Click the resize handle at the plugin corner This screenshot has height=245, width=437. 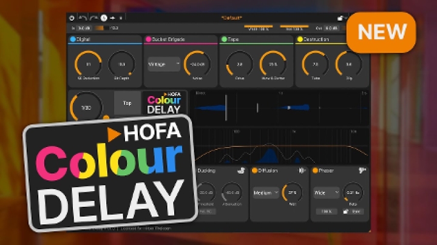coord(369,230)
